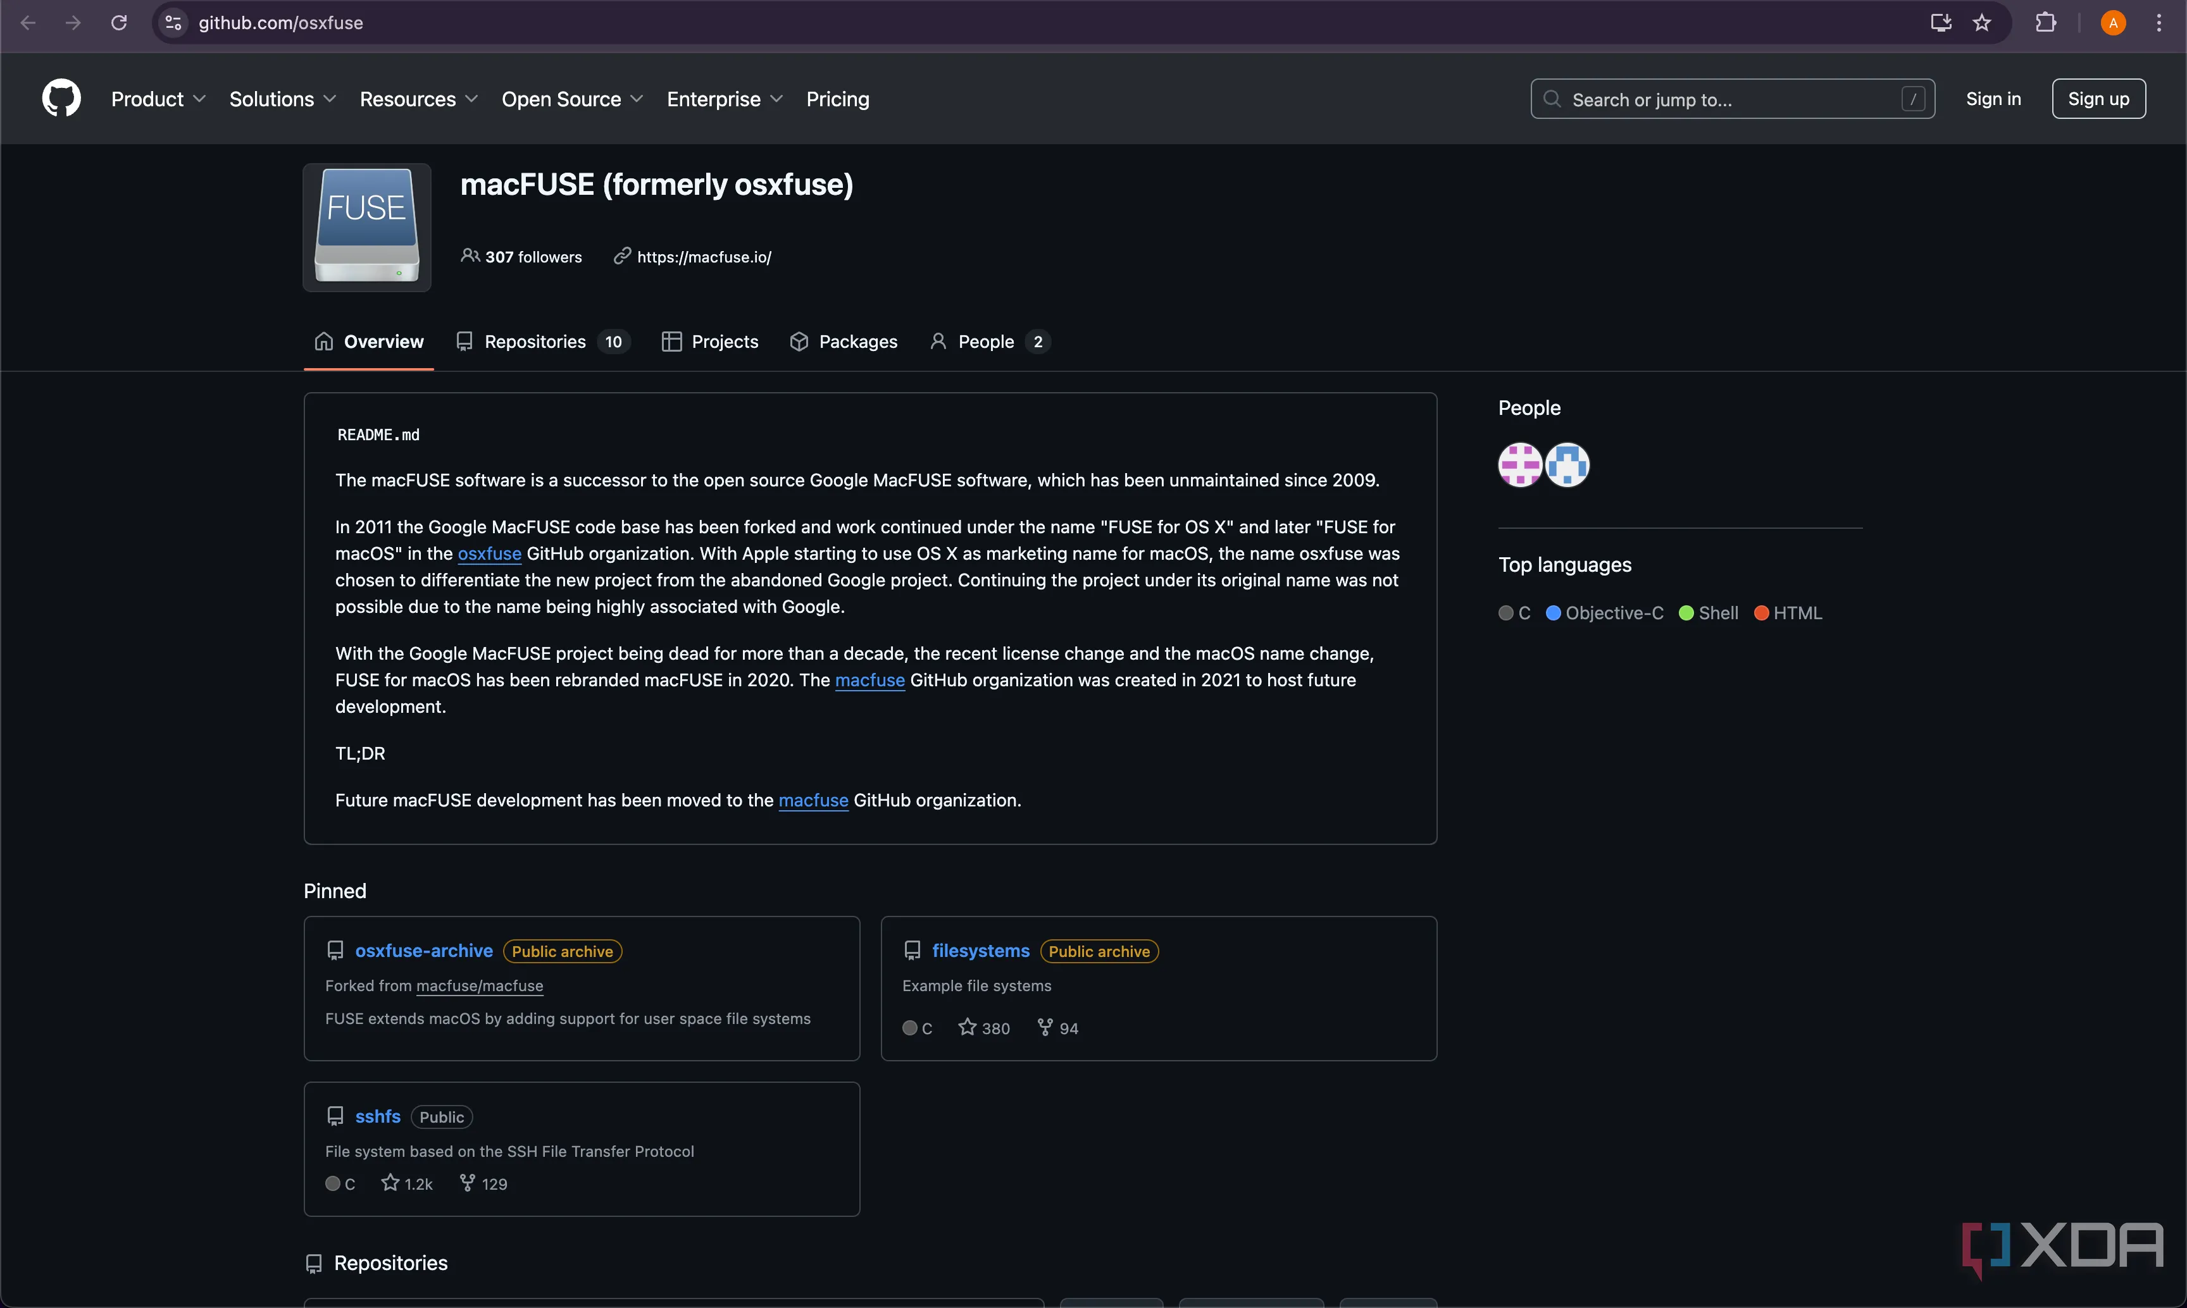Open forks of sshfs (129)
The height and width of the screenshot is (1308, 2187).
click(483, 1184)
